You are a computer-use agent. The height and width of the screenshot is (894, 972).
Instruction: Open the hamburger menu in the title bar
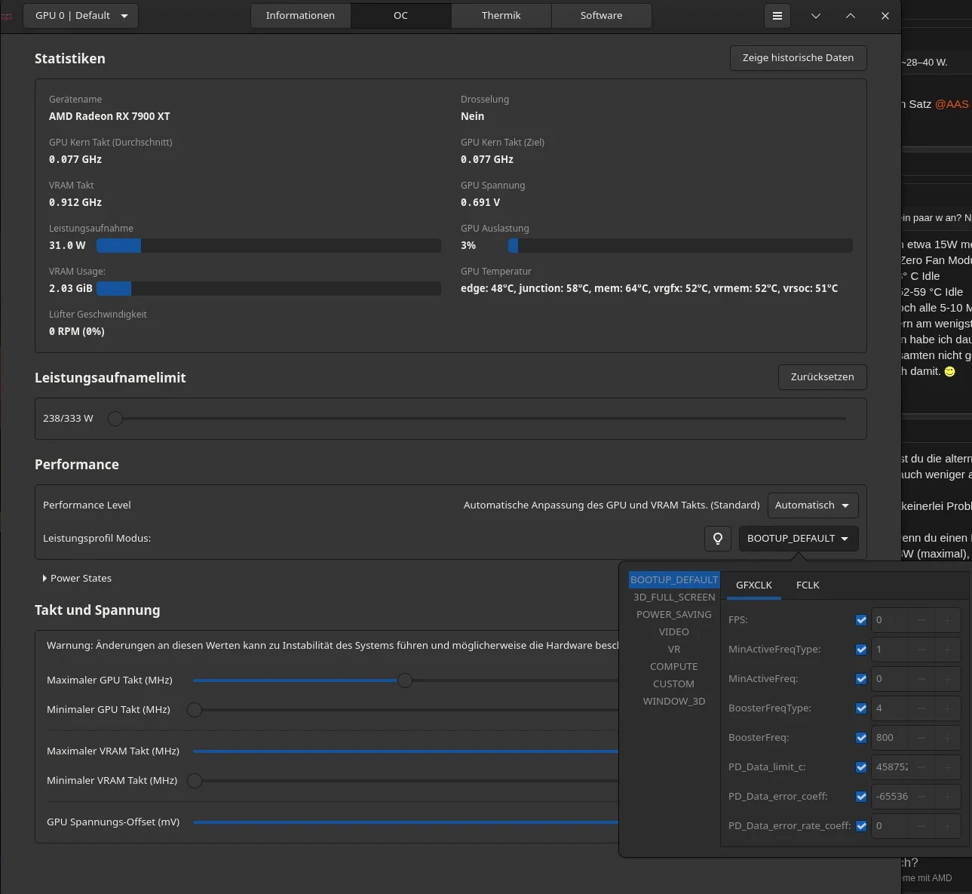[x=777, y=16]
